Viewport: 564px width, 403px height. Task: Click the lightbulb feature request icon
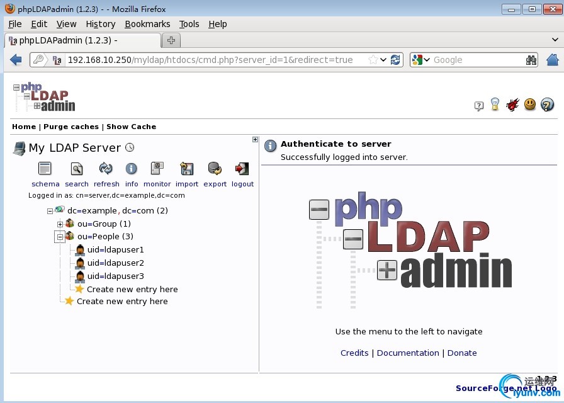coord(495,105)
